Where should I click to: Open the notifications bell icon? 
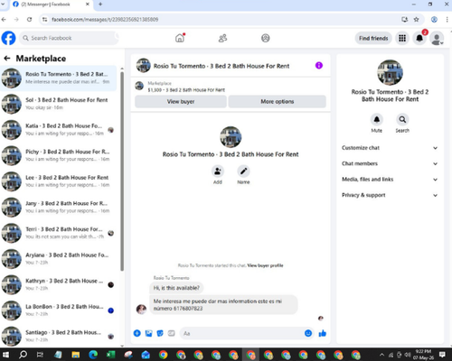419,38
